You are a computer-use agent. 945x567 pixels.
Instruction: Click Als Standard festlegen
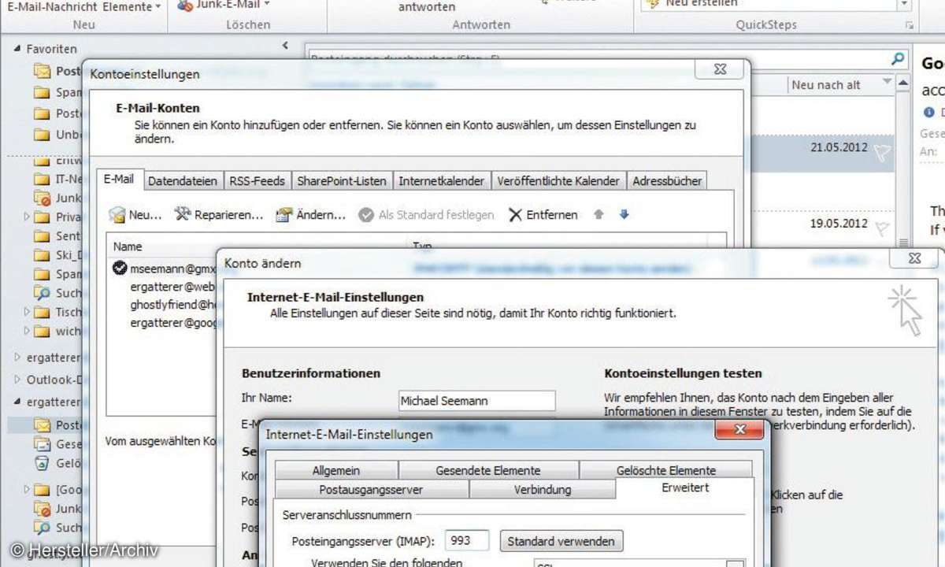tap(426, 214)
